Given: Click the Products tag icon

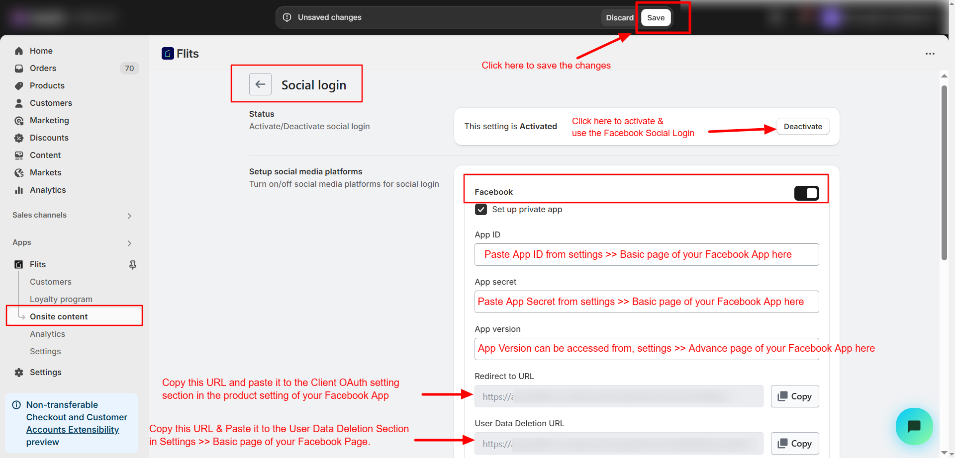Looking at the screenshot, I should click(19, 85).
